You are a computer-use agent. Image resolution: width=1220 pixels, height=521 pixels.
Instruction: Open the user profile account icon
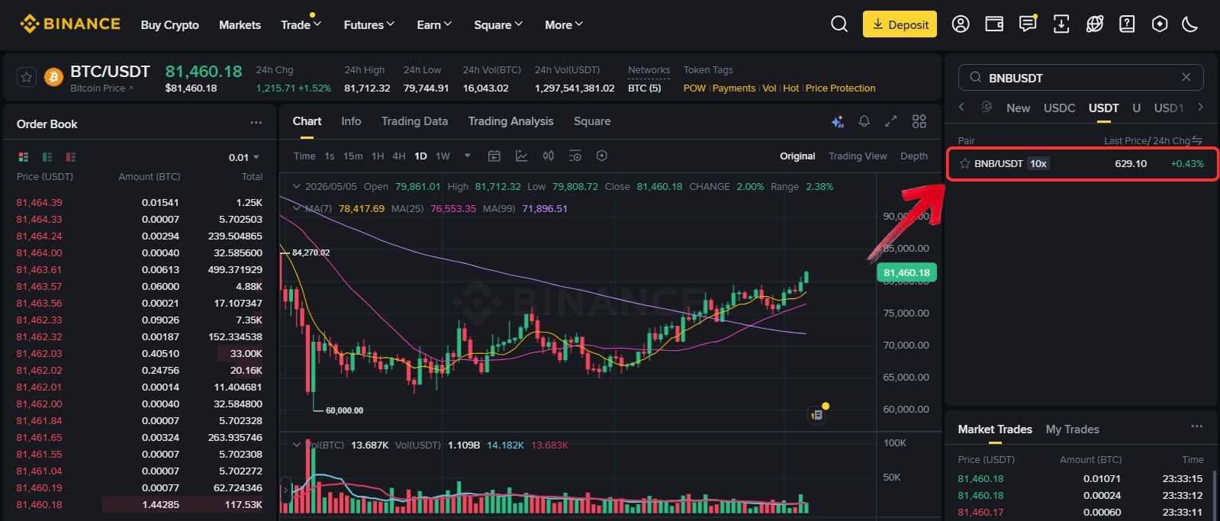tap(961, 24)
